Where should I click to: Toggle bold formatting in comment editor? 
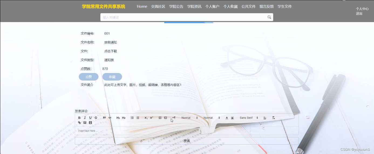pos(79,118)
